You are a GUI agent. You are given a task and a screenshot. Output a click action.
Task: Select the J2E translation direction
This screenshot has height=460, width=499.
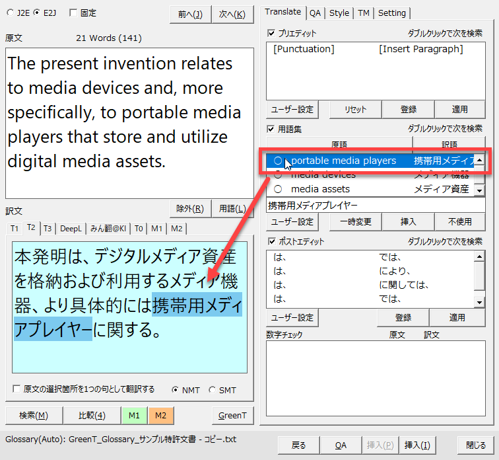tap(9, 13)
